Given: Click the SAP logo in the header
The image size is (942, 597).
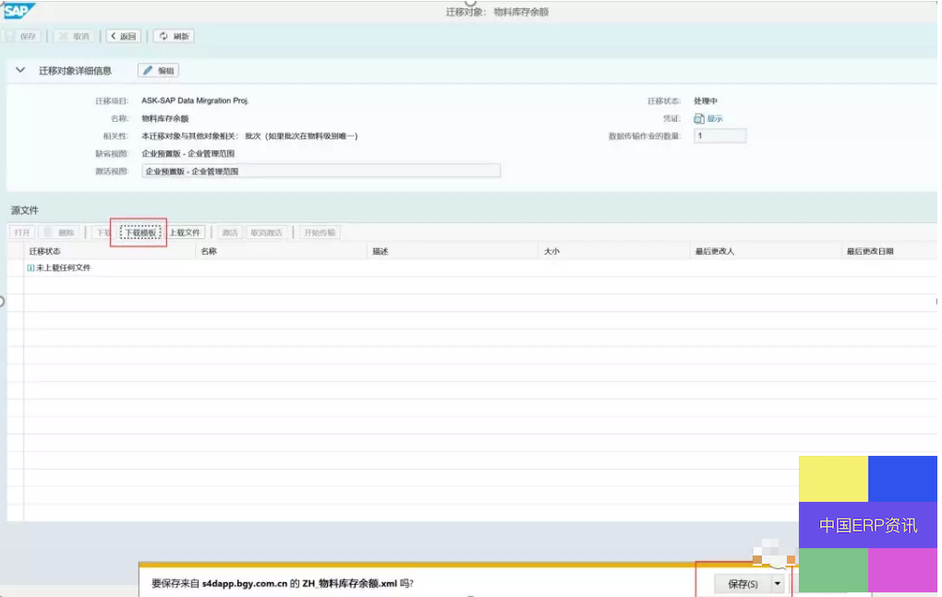Looking at the screenshot, I should pos(18,11).
